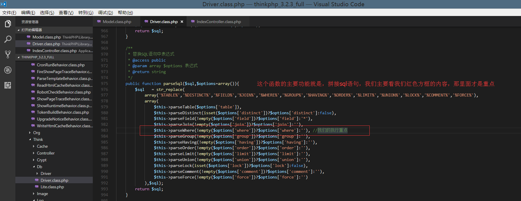
Task: Expand the Image folder
Action: click(42, 194)
